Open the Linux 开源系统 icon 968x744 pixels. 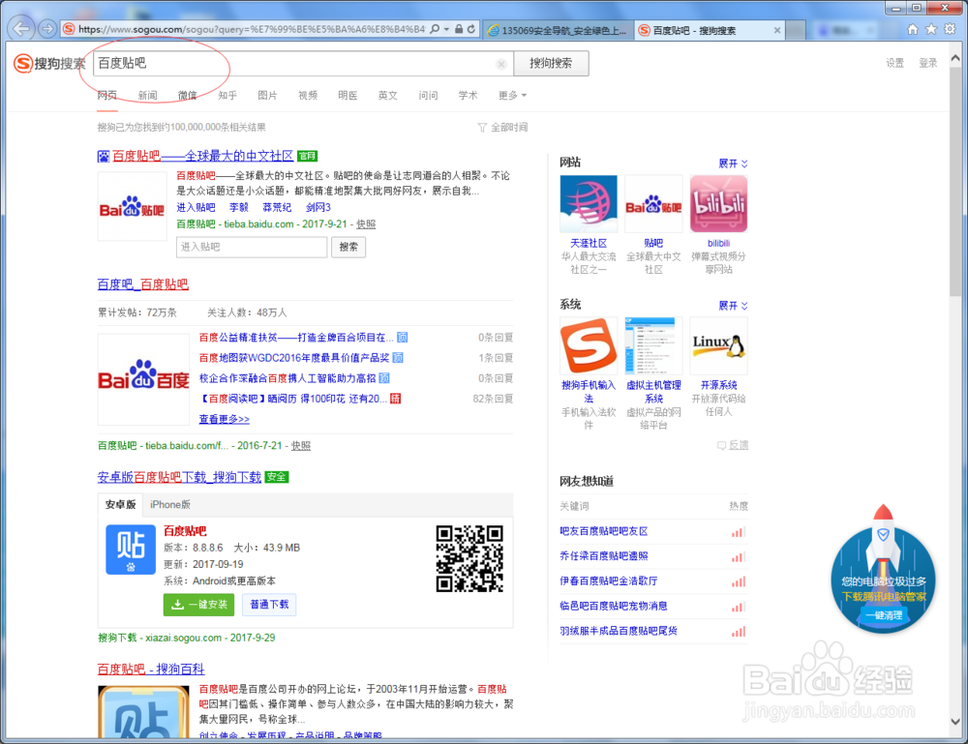[x=718, y=345]
